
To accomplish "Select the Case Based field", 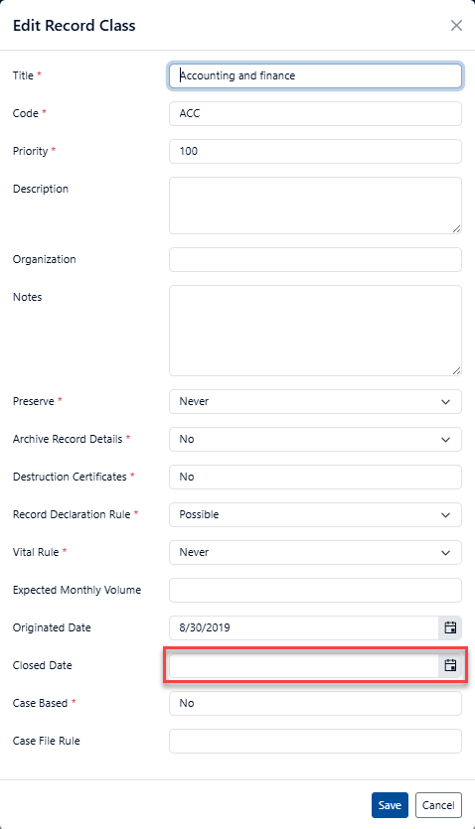I will tap(315, 703).
